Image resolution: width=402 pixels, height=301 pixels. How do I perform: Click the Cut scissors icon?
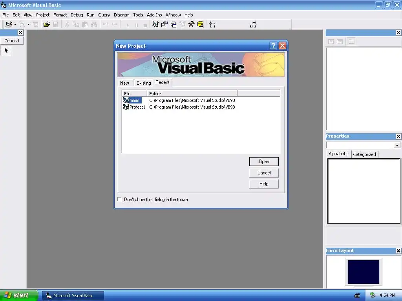67,24
